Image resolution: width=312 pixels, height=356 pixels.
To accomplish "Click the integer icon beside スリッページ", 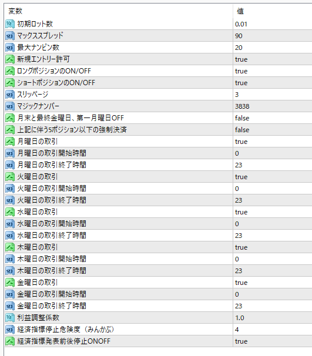I will [10, 95].
